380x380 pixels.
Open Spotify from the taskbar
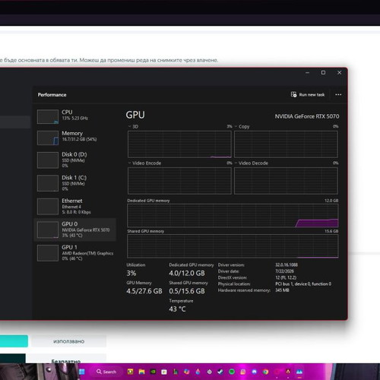[232, 372]
